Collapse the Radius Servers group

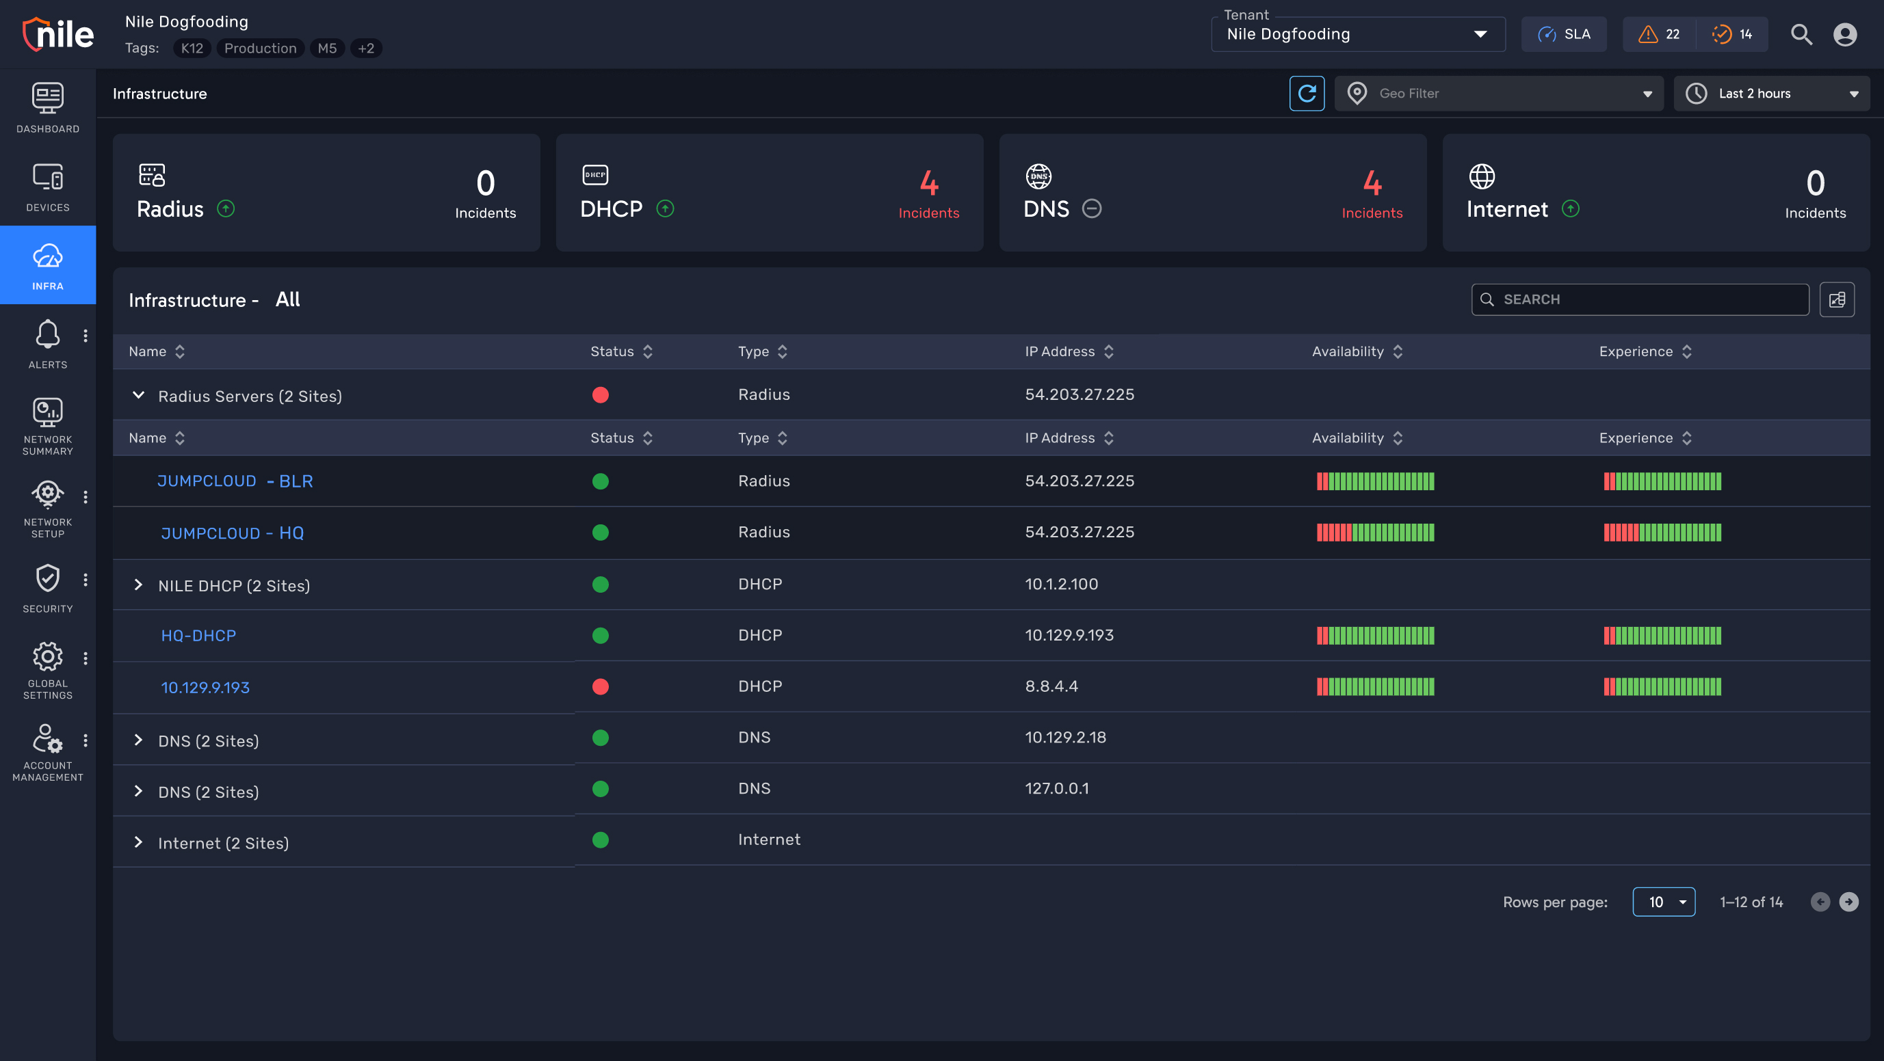click(138, 395)
